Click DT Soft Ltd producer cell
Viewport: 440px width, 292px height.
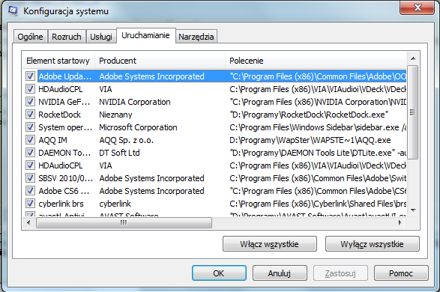pos(119,153)
